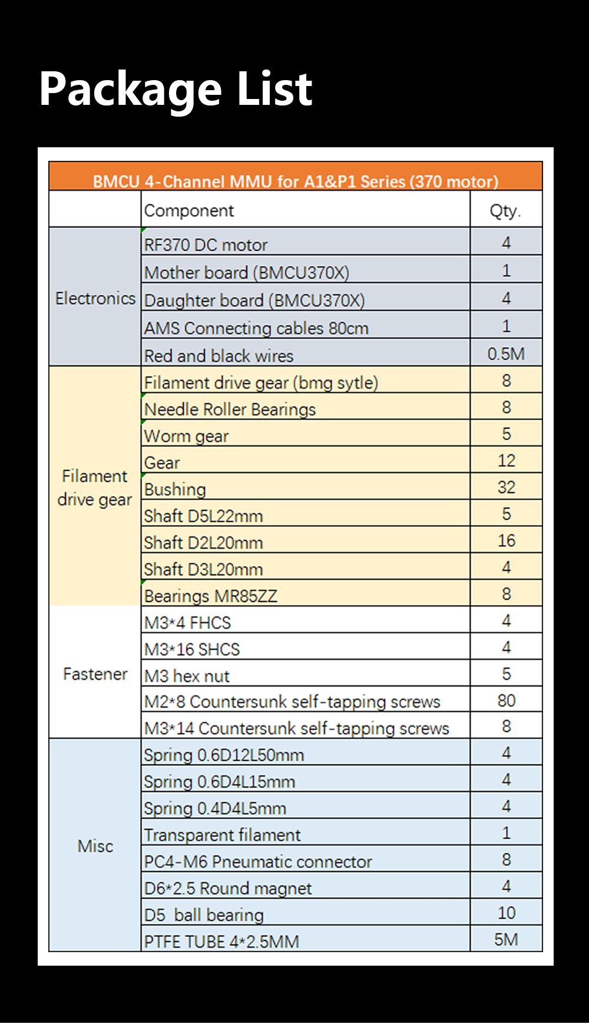Select the Filament drive gear (bmg sytle) cell
Viewport: 589px width, 1024px height.
point(306,380)
